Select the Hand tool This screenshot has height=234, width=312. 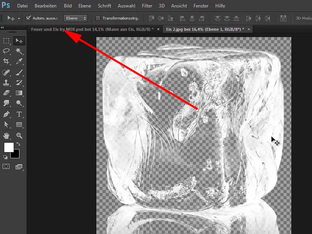[x=6, y=136]
